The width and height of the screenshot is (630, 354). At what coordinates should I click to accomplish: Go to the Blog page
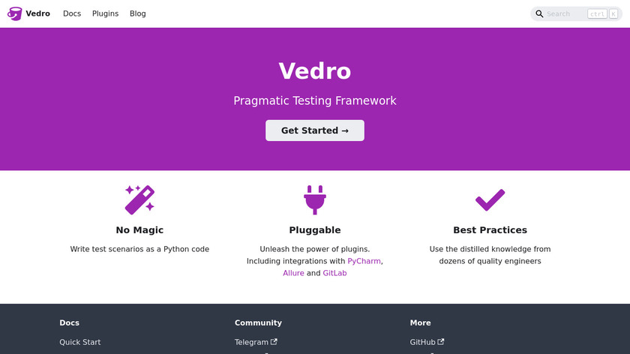point(137,13)
